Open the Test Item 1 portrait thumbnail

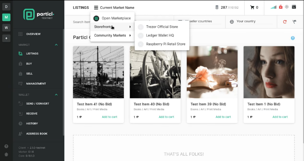[x=269, y=72]
